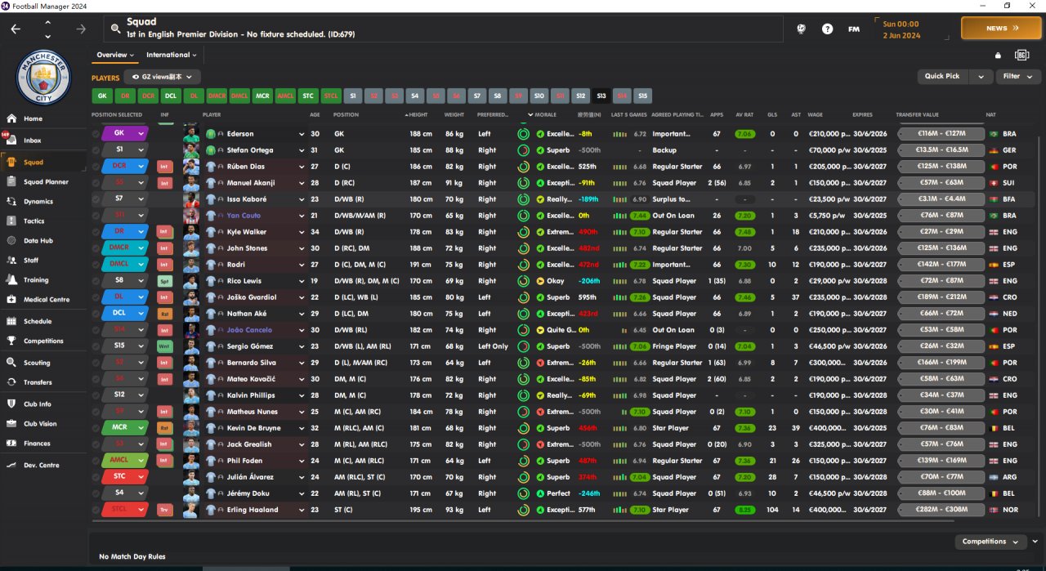This screenshot has width=1046, height=571.
Task: Tick the selection circle for Phil Foden
Action: (96, 461)
